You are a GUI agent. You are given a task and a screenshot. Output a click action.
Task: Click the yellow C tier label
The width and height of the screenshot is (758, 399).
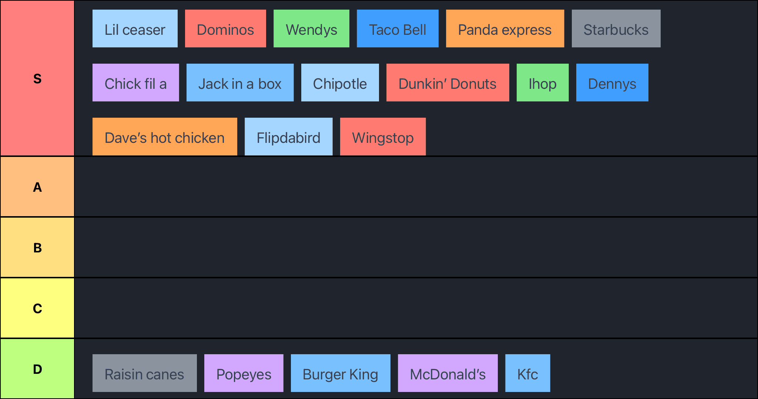(x=37, y=308)
